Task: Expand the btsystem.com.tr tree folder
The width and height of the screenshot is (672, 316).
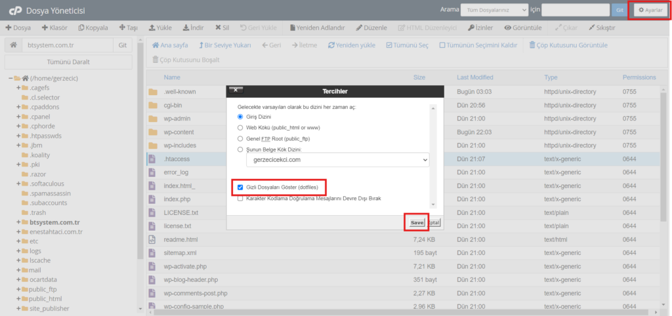Action: click(18, 222)
